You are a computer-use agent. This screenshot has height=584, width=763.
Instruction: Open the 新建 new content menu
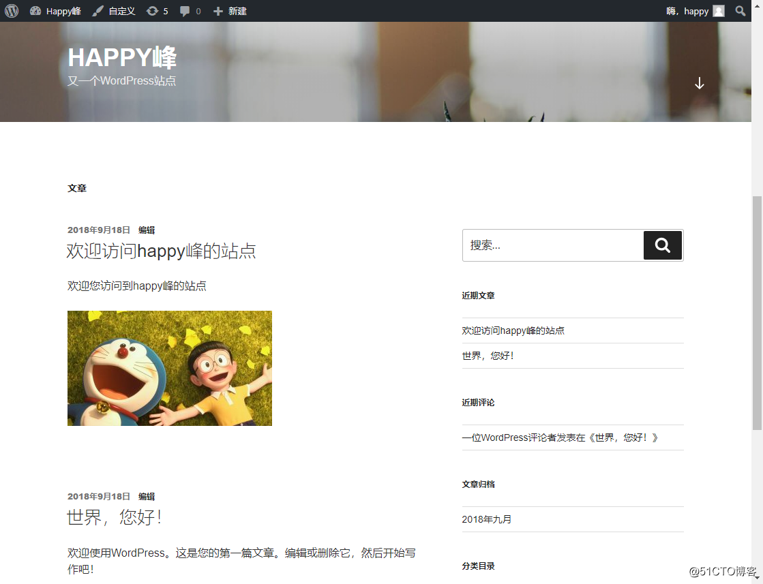[x=230, y=11]
